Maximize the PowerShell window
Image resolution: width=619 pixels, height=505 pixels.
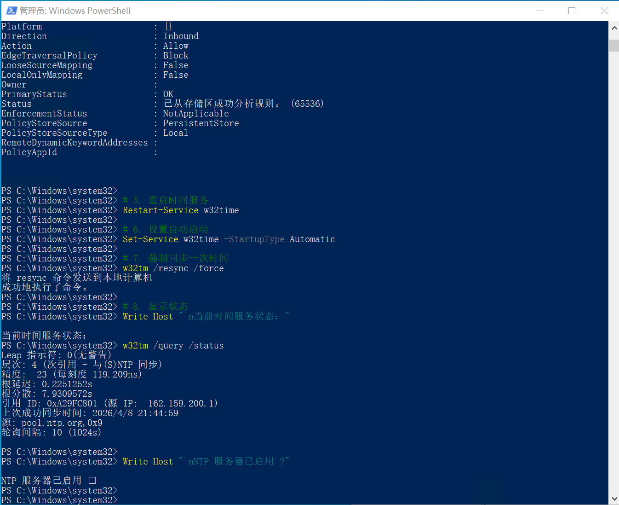pyautogui.click(x=572, y=11)
